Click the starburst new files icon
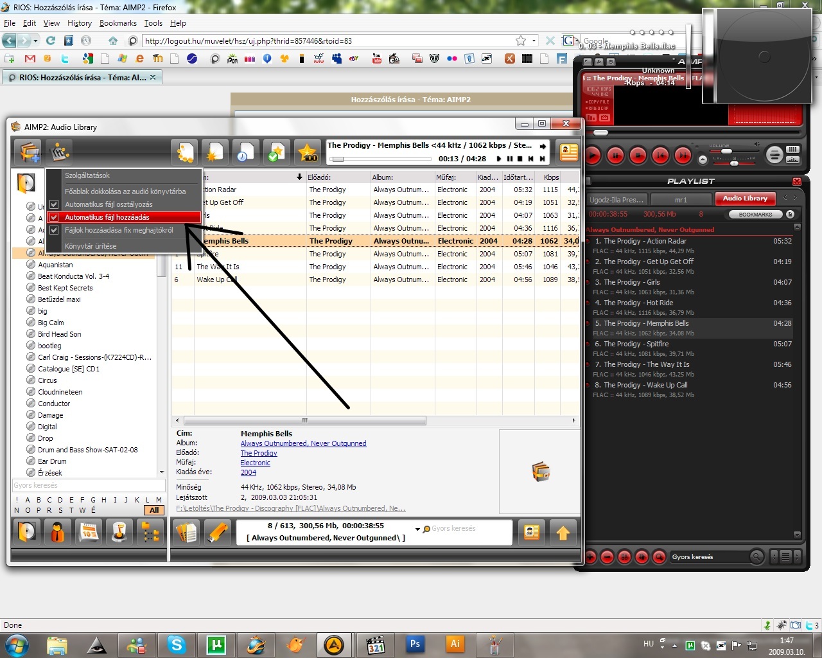This screenshot has width=822, height=658. tap(214, 152)
